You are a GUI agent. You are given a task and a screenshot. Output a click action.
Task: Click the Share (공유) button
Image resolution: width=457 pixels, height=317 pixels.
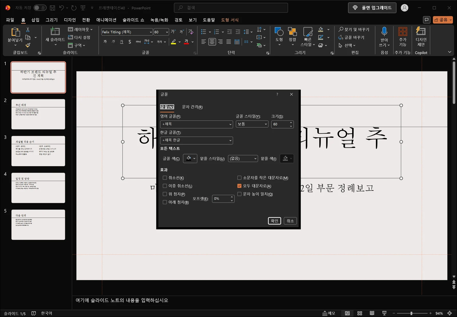click(x=443, y=20)
